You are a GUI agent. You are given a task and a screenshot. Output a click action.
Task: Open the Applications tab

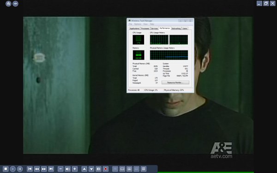[134, 29]
